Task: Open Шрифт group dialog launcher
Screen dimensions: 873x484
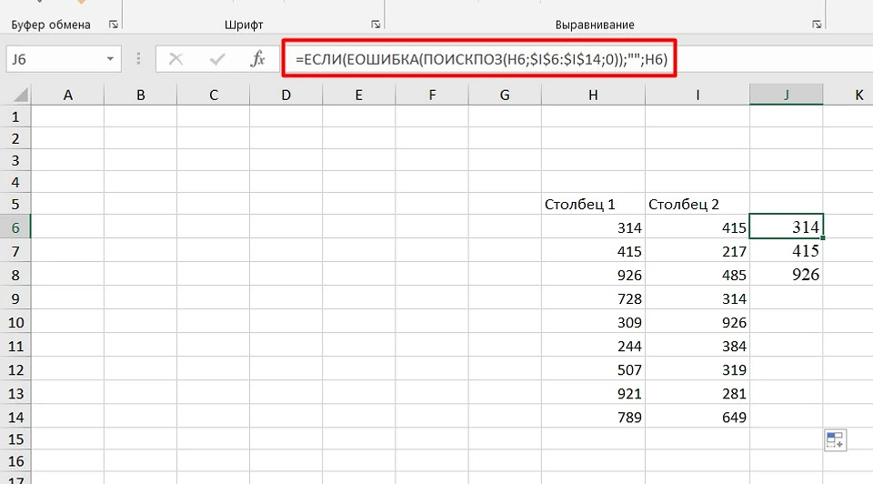Action: click(376, 25)
